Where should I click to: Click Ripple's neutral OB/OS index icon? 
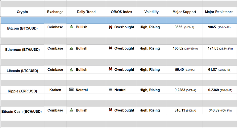coord(110,90)
